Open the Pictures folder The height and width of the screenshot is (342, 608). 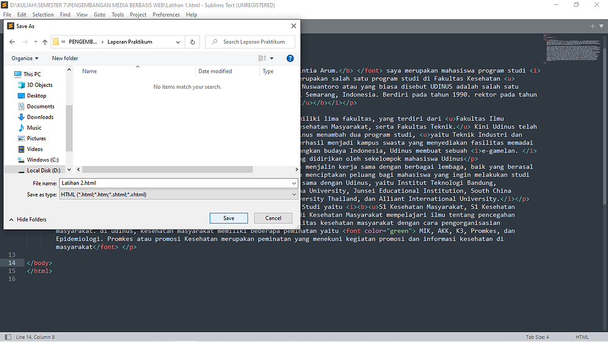32,138
